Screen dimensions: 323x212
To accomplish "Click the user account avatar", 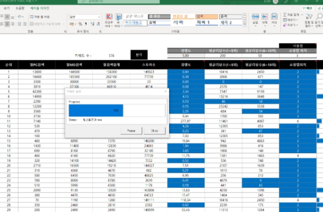I will [276, 2].
